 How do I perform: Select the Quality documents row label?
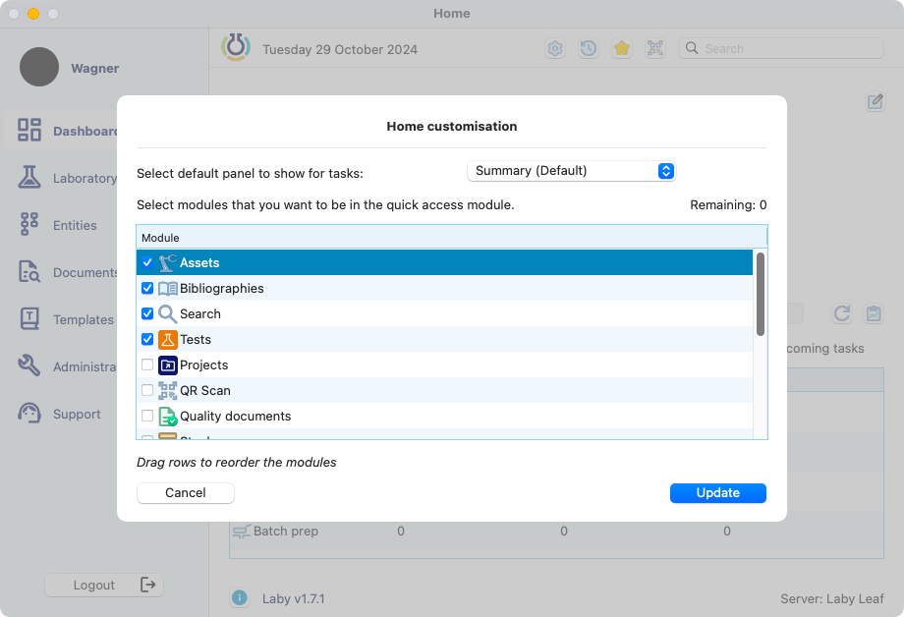tap(235, 417)
